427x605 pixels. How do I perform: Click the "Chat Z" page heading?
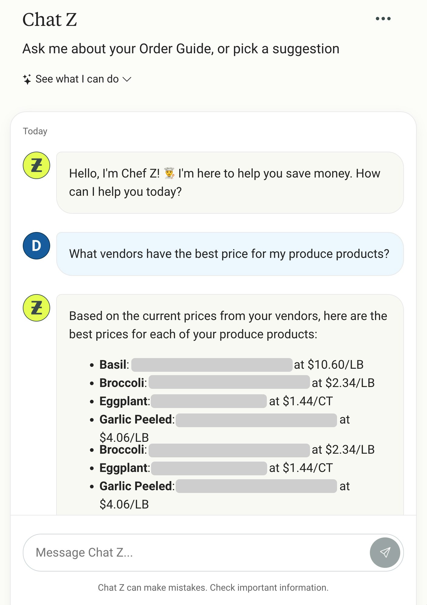50,20
